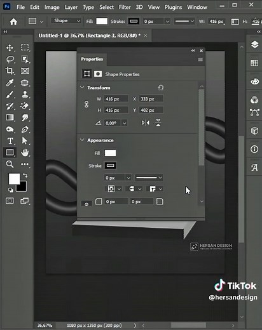Click the Fill swatch in Appearance section
This screenshot has height=330, width=262.
(110, 153)
